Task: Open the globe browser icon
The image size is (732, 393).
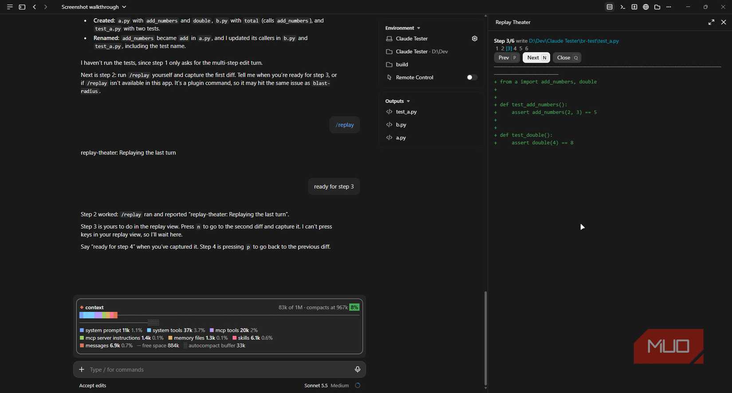Action: (x=646, y=7)
